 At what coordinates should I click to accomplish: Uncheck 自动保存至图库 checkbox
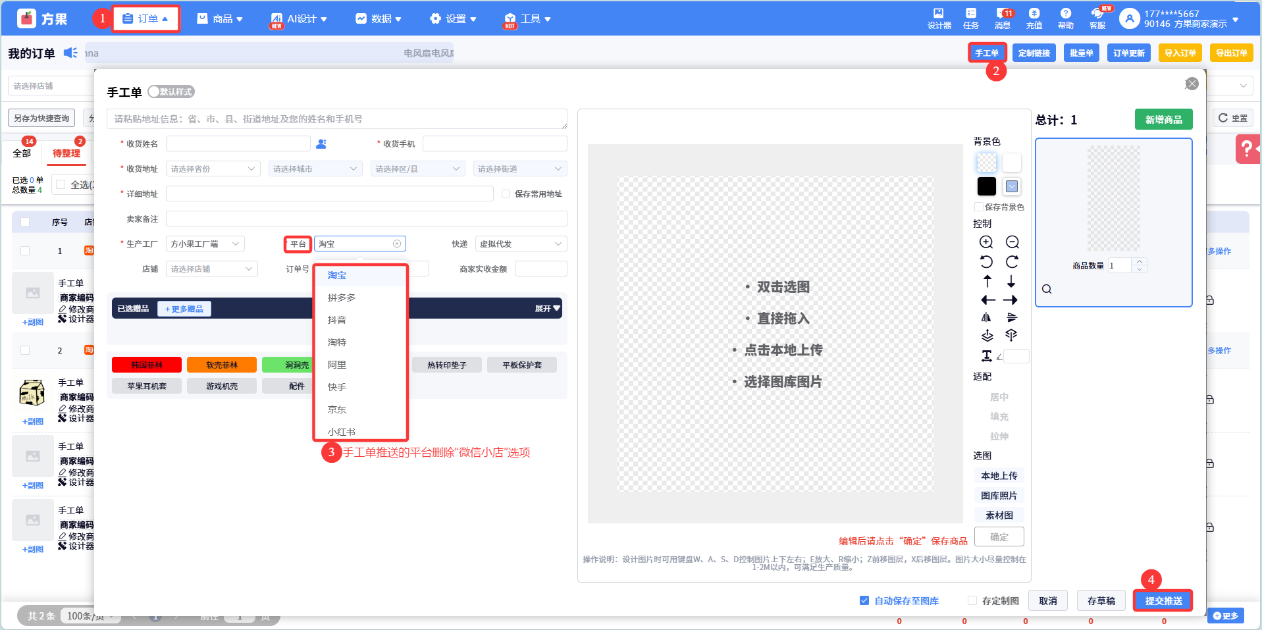864,600
